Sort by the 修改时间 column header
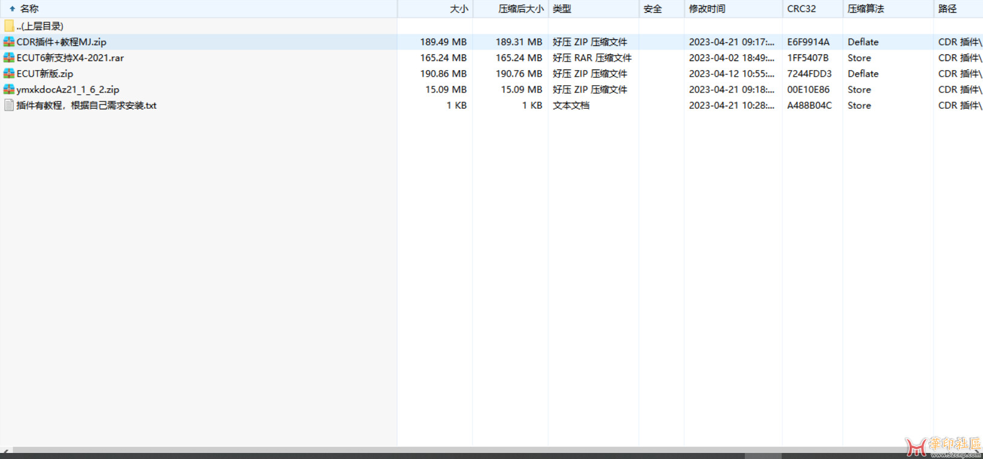This screenshot has width=983, height=459. pos(733,8)
